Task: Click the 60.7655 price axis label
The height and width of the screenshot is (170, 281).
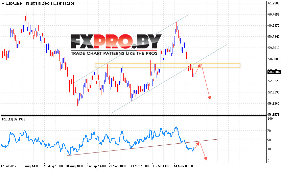Action: point(274,14)
